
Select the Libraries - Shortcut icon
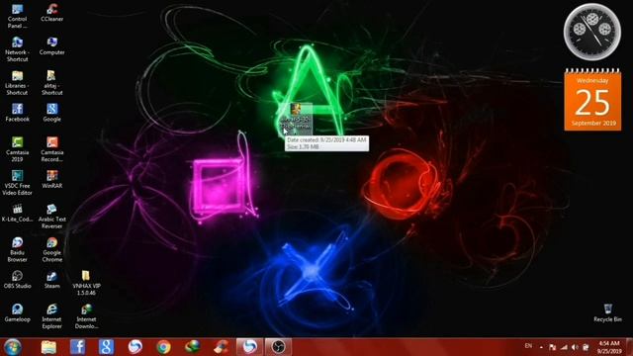pyautogui.click(x=18, y=82)
